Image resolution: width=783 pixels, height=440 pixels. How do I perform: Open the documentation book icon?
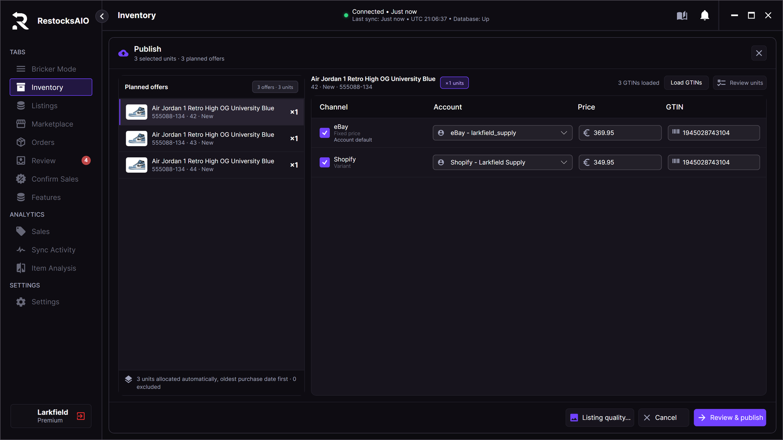682,16
